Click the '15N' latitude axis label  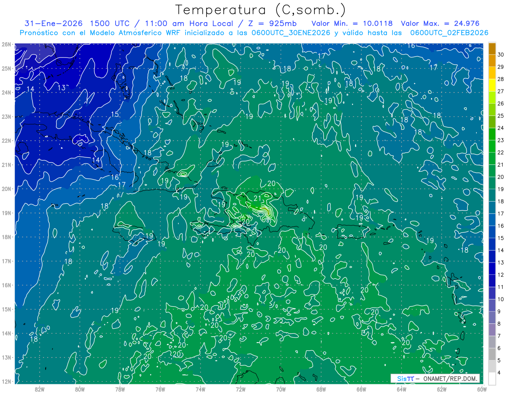coord(6,309)
